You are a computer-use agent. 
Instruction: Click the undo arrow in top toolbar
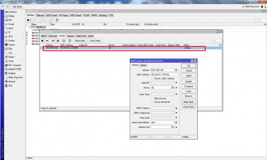pyautogui.click(x=3, y=7)
